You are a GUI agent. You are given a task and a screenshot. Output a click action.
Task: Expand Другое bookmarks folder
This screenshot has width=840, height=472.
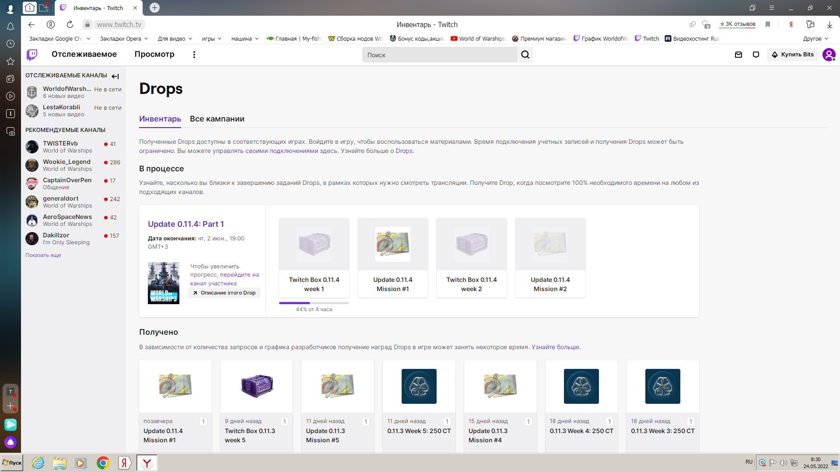(815, 38)
